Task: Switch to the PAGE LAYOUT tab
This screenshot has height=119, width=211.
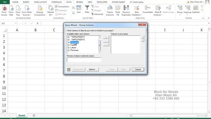Action: pos(40,2)
